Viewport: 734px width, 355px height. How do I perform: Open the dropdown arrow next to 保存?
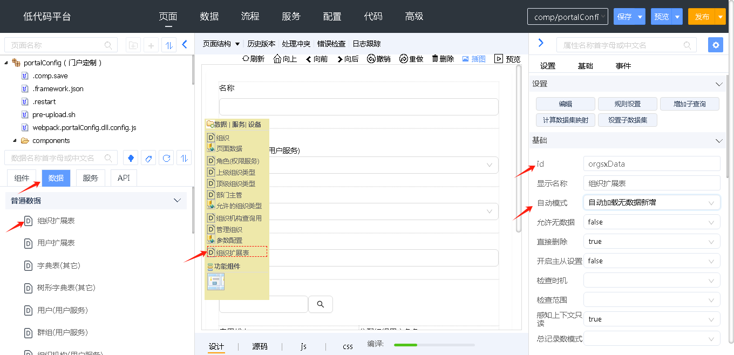click(640, 17)
